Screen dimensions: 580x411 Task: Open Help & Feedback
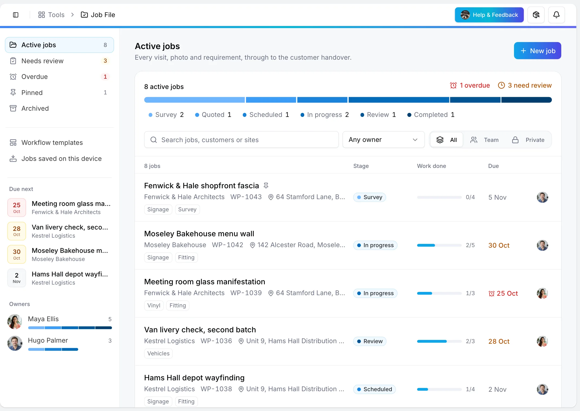tap(489, 15)
